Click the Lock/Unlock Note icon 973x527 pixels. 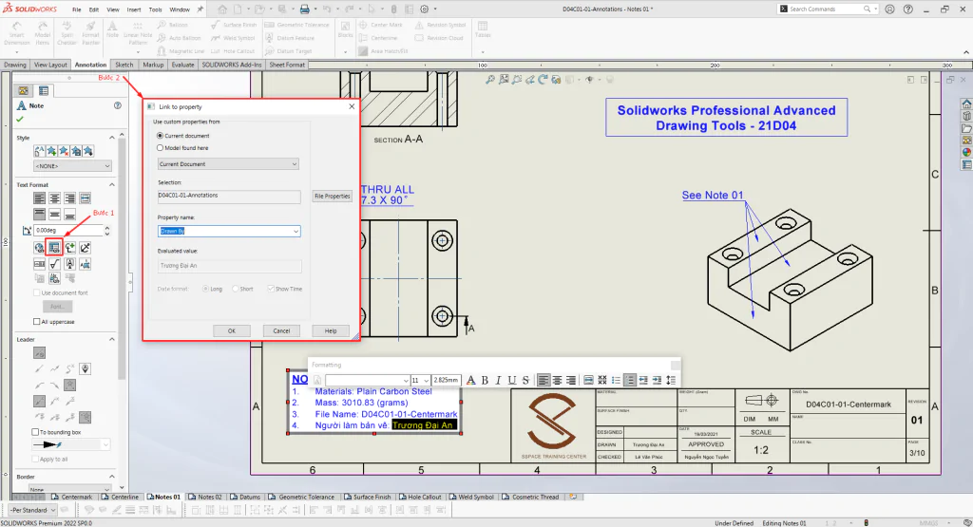(x=85, y=248)
